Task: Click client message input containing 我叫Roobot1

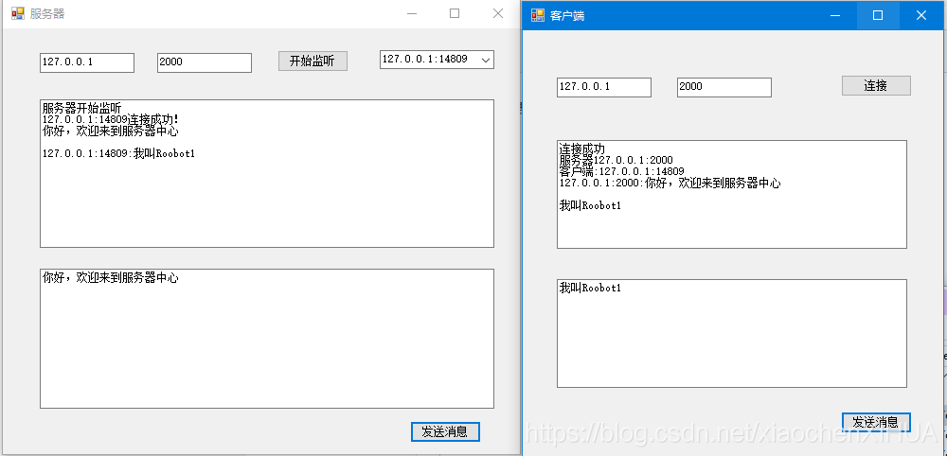Action: click(x=731, y=333)
